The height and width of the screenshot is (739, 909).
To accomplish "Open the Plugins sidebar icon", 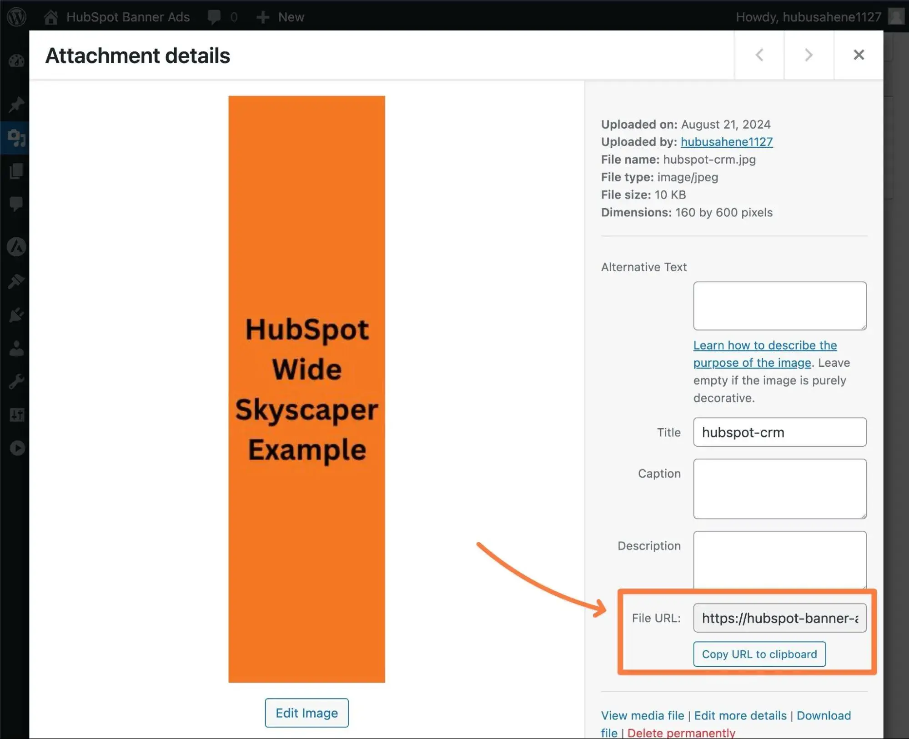I will click(x=17, y=315).
